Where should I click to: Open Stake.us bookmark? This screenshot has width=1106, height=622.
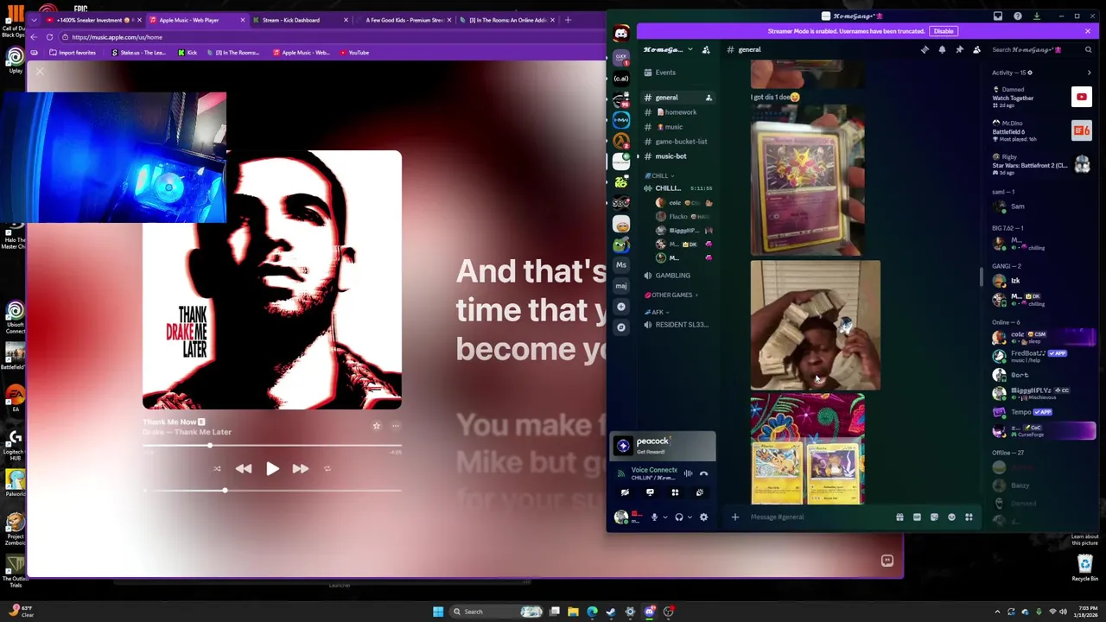point(138,53)
